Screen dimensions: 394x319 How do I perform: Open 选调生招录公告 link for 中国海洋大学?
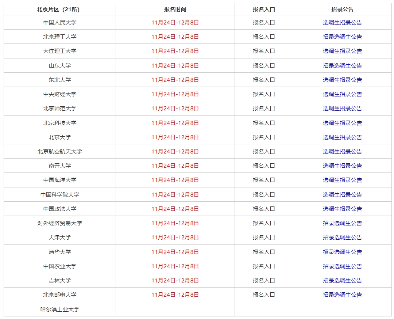coord(342,180)
